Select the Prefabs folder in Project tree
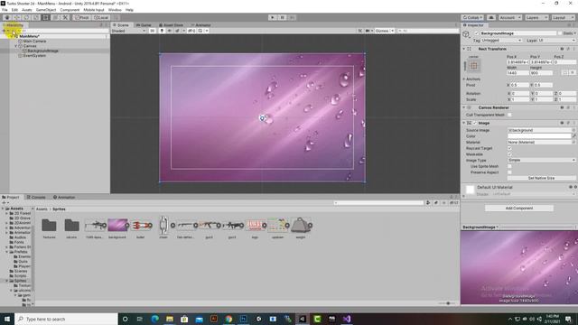The height and width of the screenshot is (325, 578). 21,252
